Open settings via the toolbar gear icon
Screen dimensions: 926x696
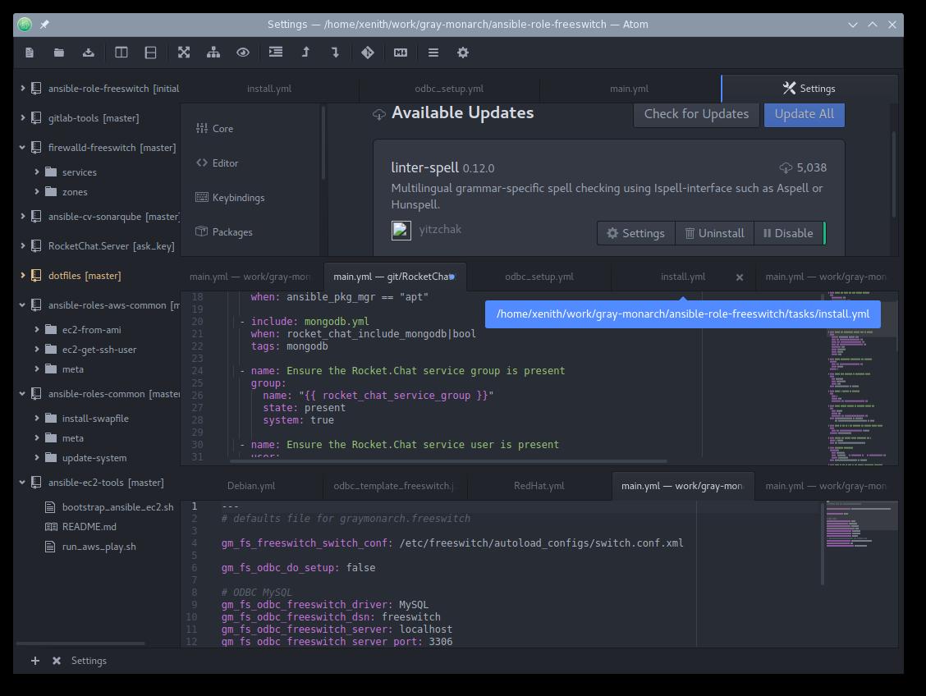point(463,53)
